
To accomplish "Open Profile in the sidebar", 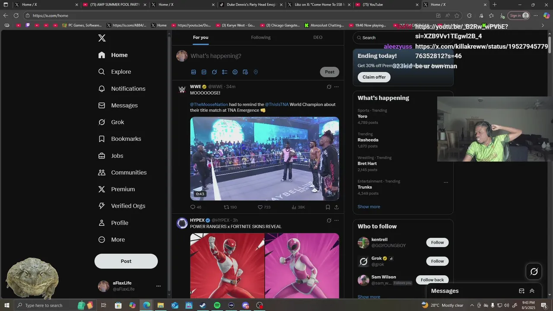I will [x=113, y=223].
